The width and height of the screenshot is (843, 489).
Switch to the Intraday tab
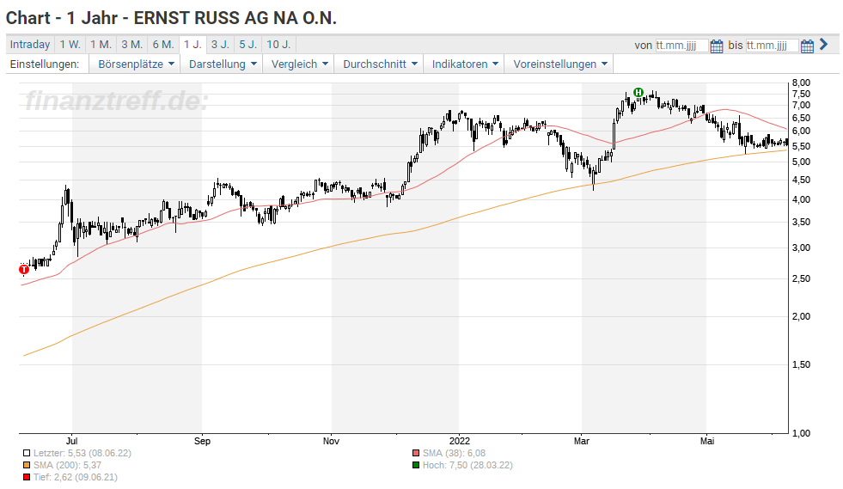[30, 45]
